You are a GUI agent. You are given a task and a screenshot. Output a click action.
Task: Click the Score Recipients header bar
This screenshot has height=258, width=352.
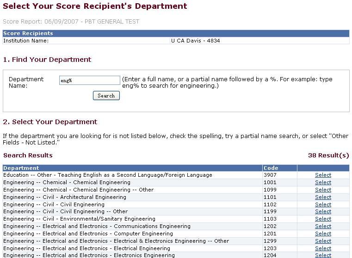click(176, 33)
